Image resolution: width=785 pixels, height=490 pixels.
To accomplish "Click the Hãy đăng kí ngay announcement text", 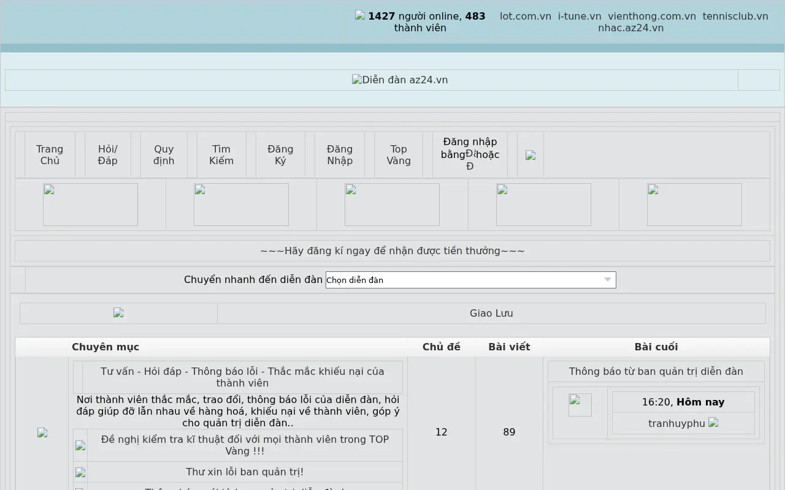I will (392, 251).
